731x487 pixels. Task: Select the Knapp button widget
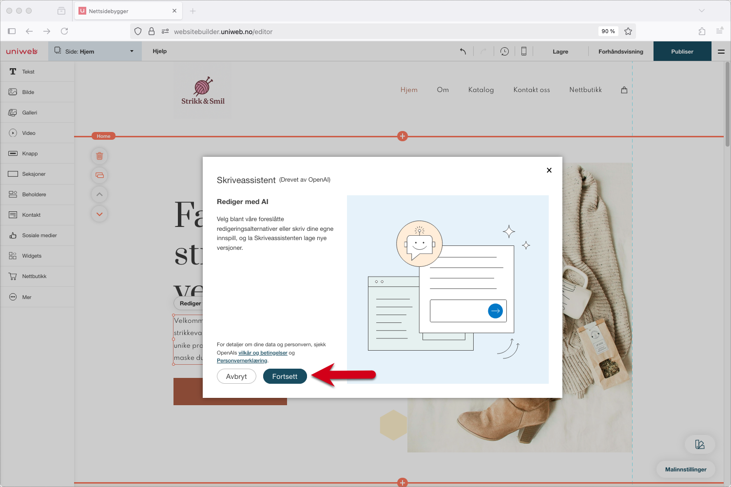pyautogui.click(x=37, y=153)
